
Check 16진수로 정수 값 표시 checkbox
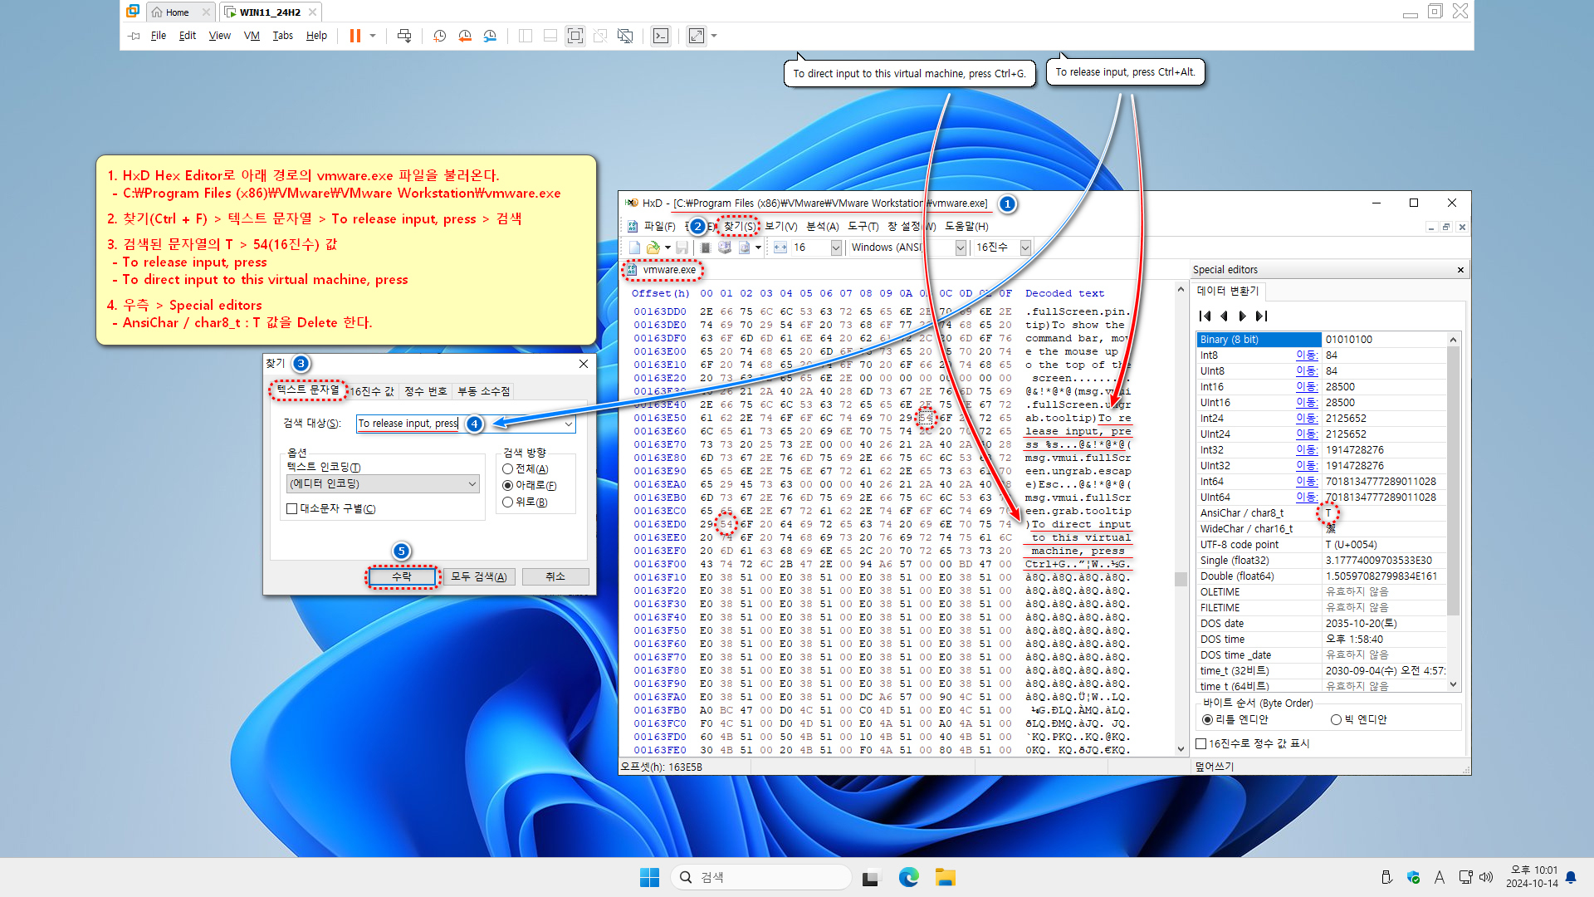1201,744
